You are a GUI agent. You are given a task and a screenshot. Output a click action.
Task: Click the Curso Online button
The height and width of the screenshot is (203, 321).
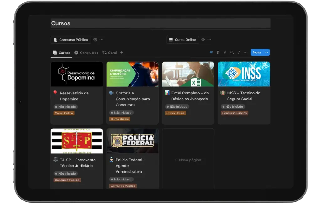[x=183, y=40]
